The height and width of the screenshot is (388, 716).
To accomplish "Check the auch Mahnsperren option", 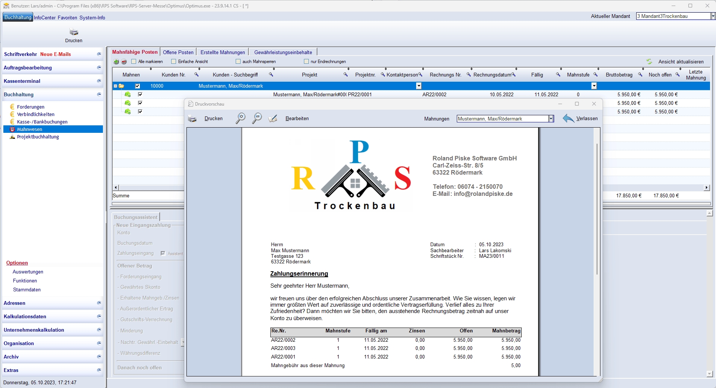I will [238, 62].
